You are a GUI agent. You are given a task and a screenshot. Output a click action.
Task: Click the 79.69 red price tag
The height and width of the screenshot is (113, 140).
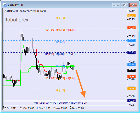tap(131, 28)
